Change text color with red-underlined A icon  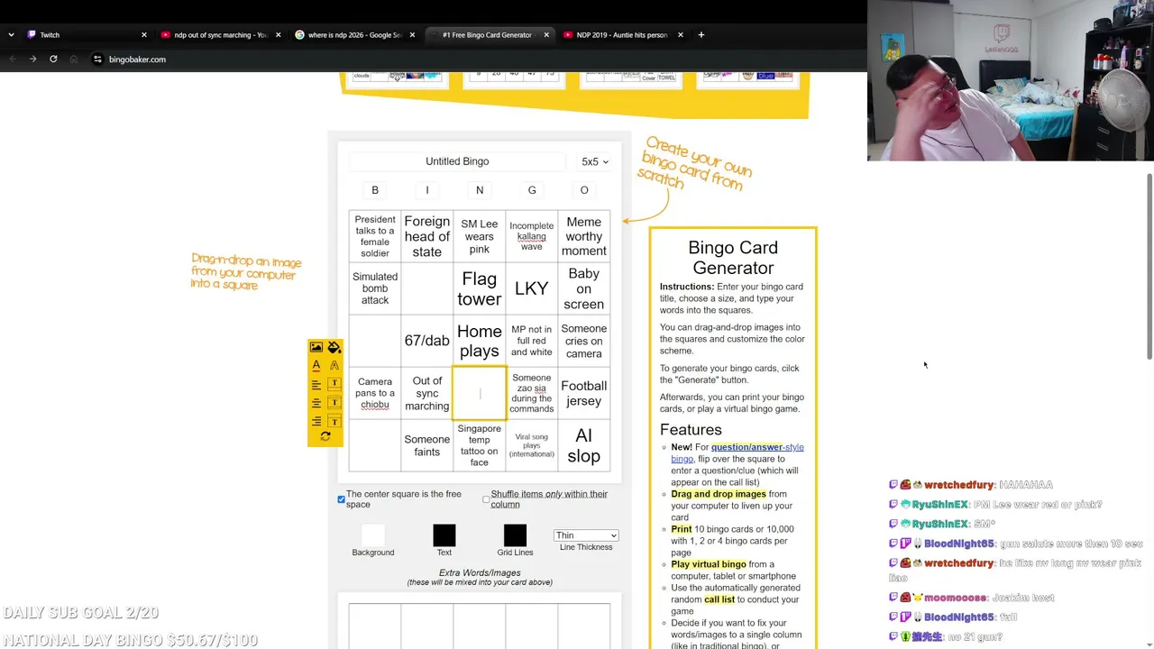click(x=316, y=365)
